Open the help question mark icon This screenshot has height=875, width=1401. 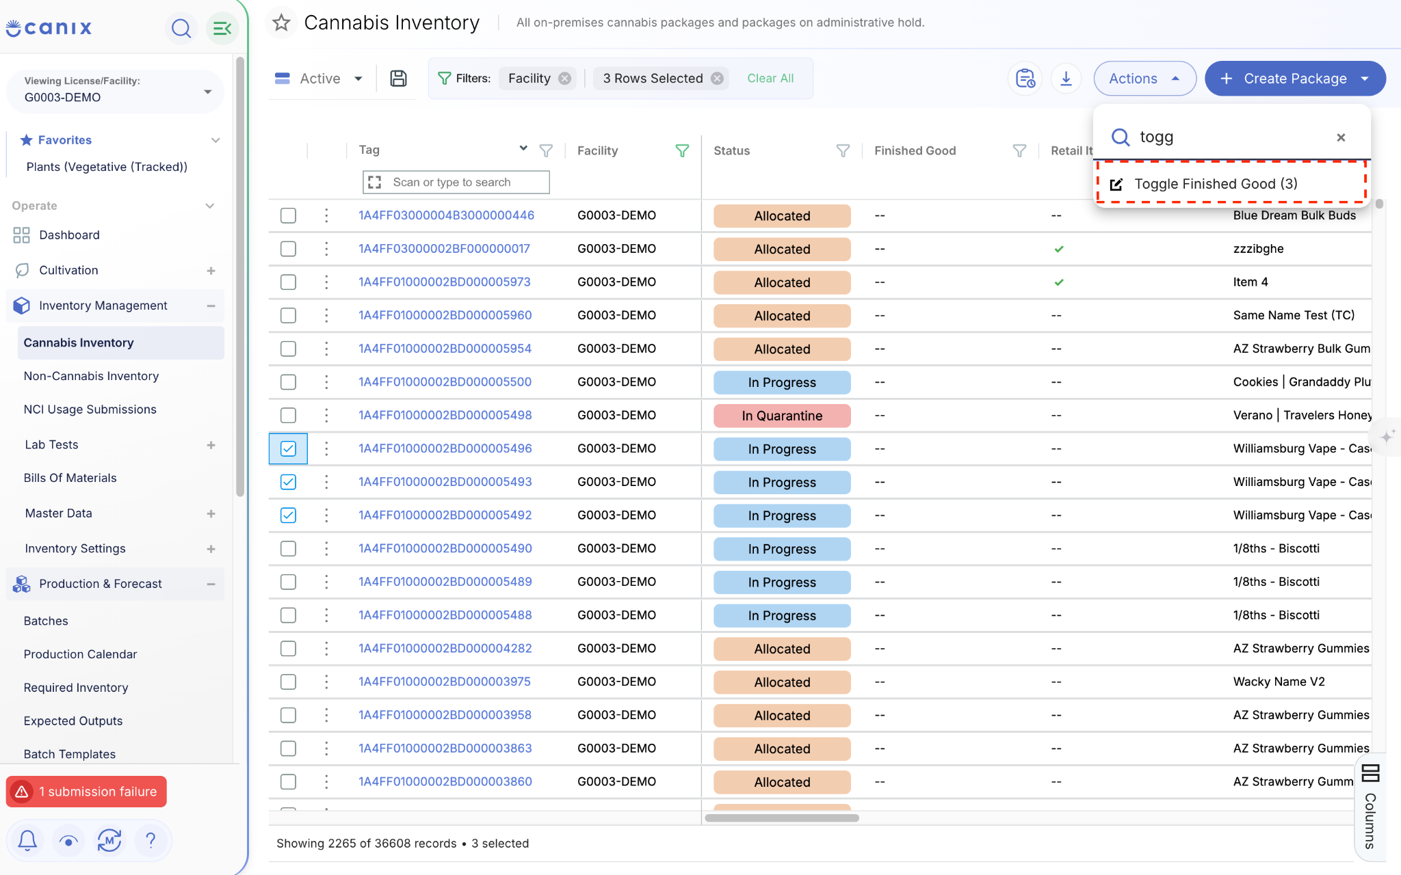[150, 840]
